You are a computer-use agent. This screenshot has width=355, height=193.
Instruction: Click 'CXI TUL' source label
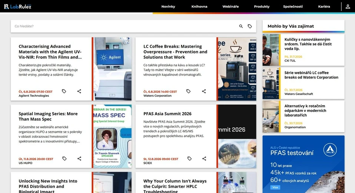pos(290,61)
